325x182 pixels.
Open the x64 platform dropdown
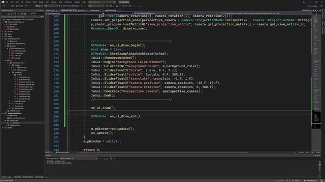tap(51, 6)
